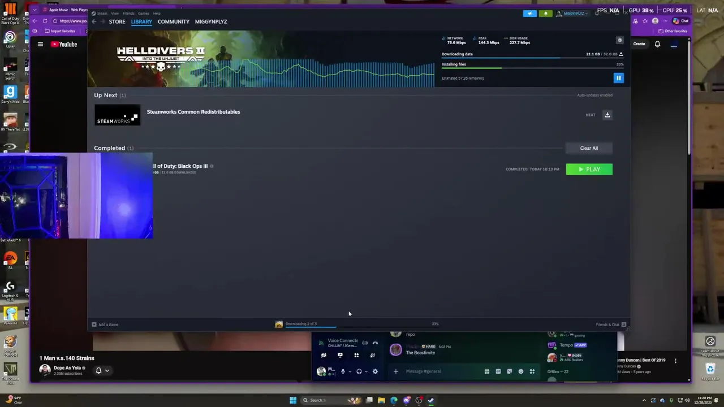Click Helldivers II banner image

pyautogui.click(x=261, y=59)
